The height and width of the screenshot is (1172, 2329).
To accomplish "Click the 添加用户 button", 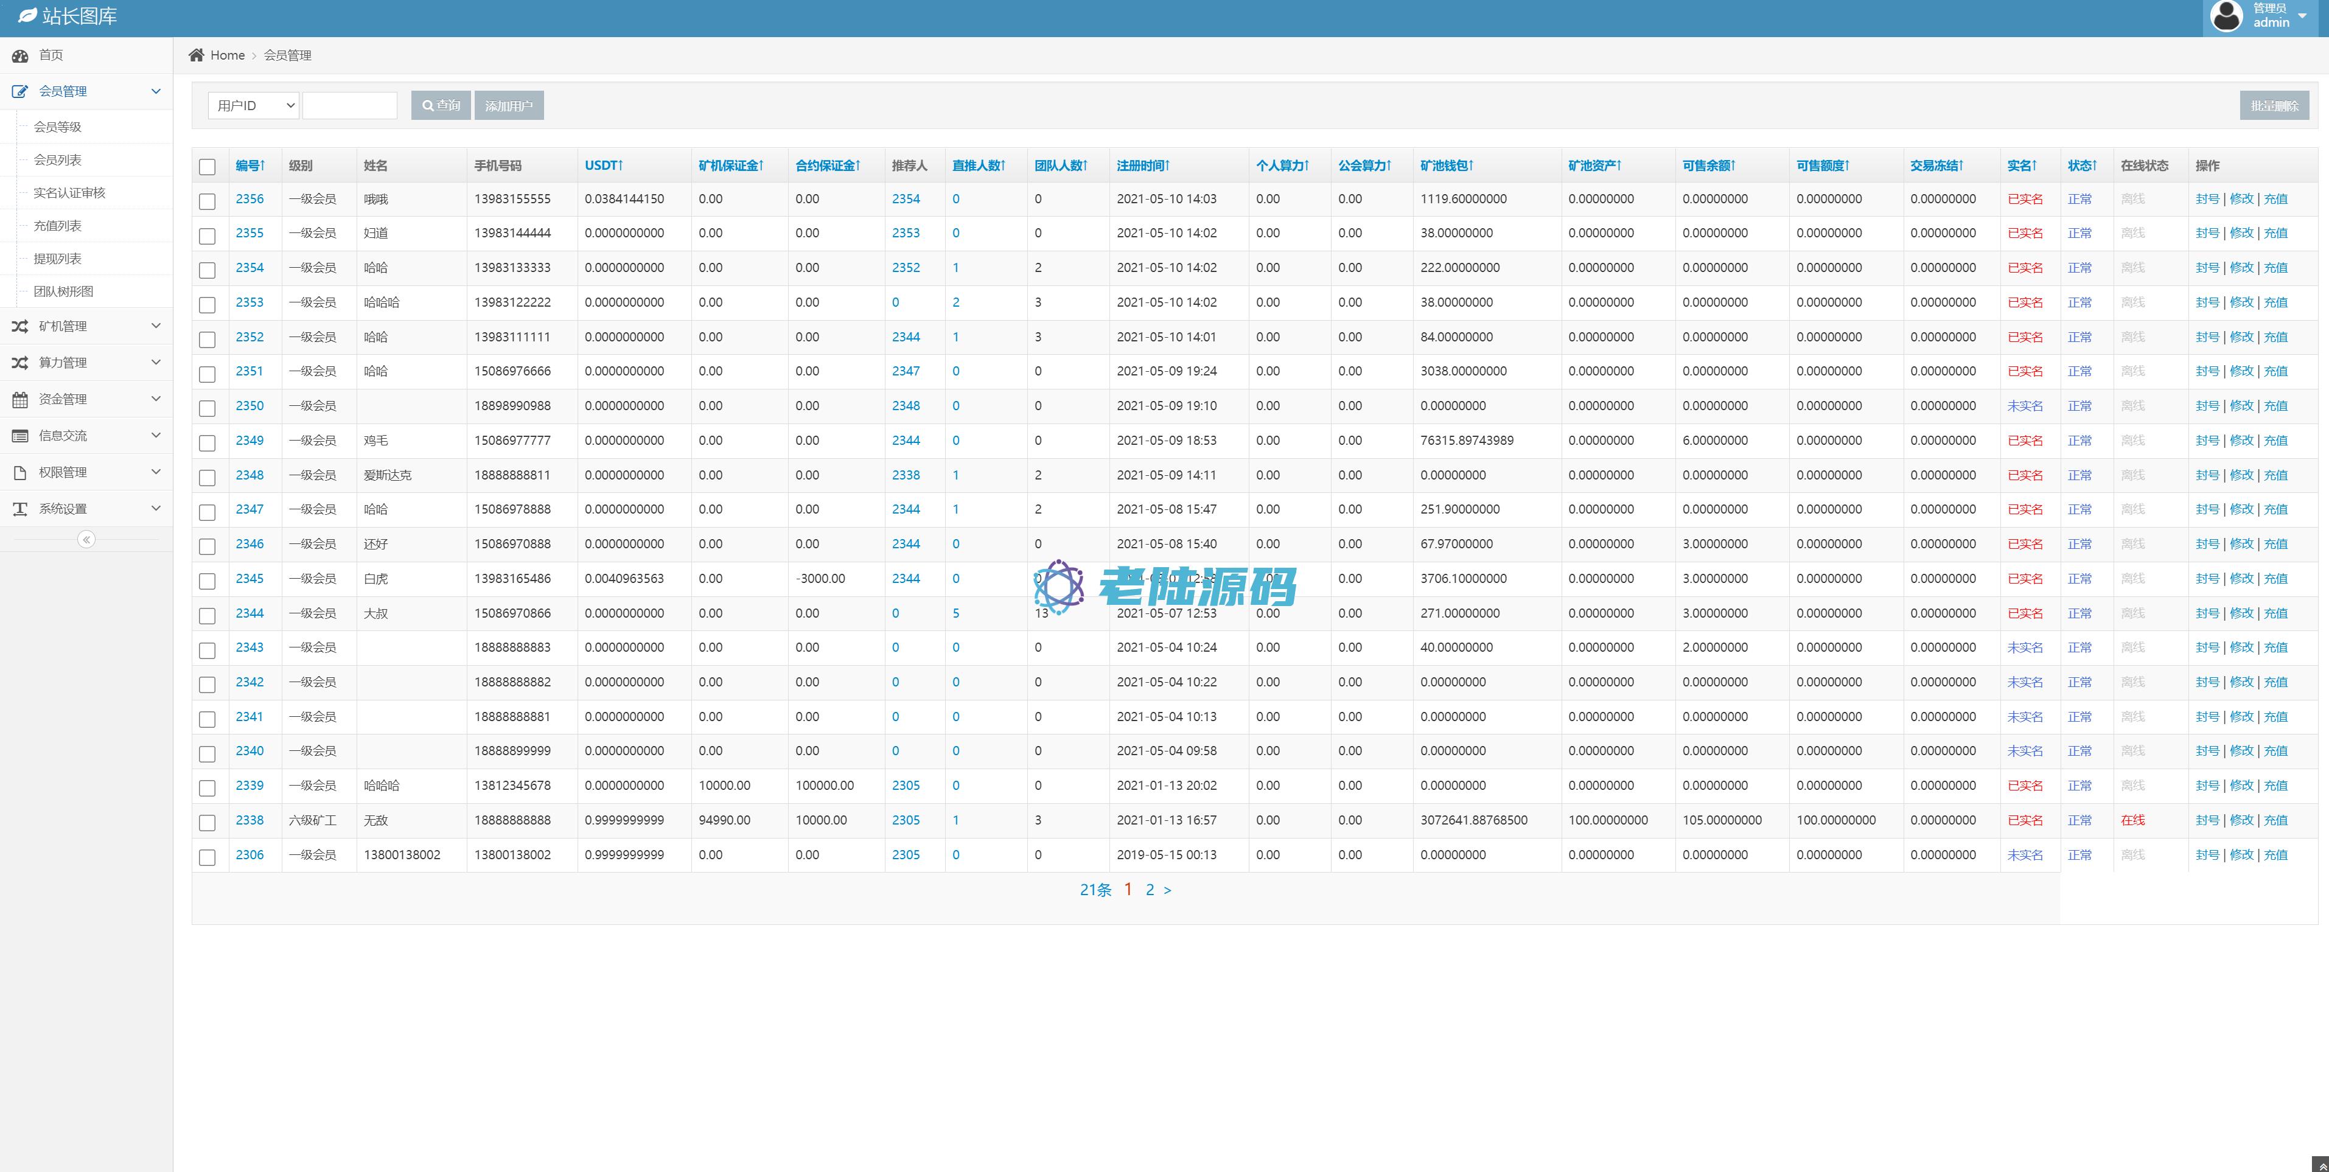I will tap(509, 106).
